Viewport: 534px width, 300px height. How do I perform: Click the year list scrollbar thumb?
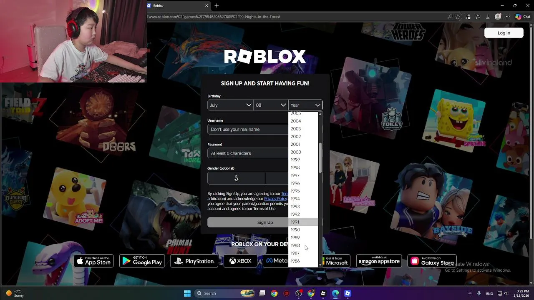pos(320,158)
